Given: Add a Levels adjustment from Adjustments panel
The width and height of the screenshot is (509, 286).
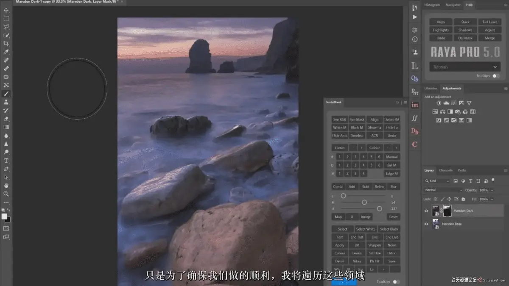Looking at the screenshot, I should coord(446,103).
